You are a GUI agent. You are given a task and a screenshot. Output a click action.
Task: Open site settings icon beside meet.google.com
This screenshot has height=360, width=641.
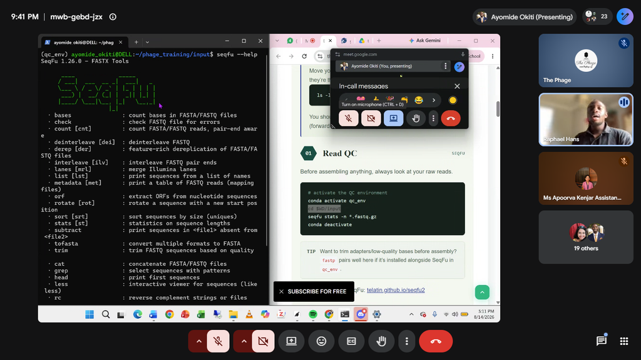tap(337, 54)
